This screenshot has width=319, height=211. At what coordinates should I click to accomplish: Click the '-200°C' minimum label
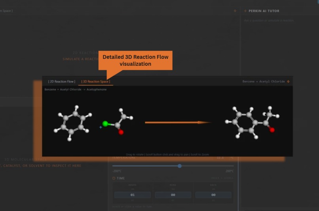click(117, 171)
